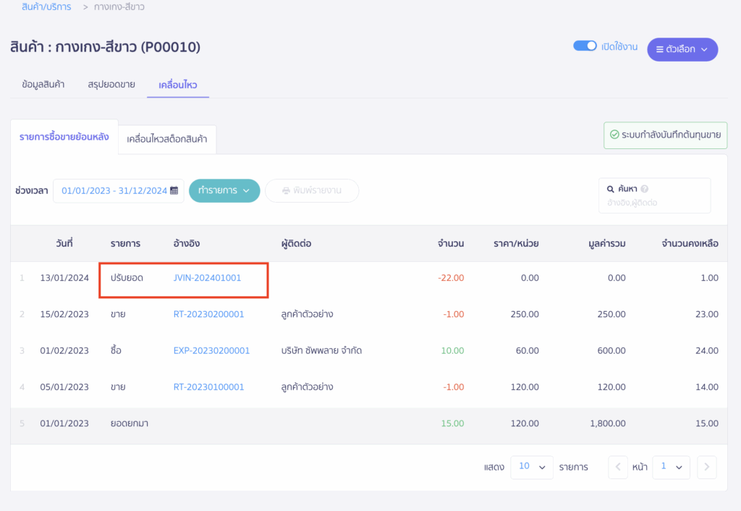Viewport: 741px width, 511px height.
Task: Click the ค้นหา search input field
Action: 654,203
